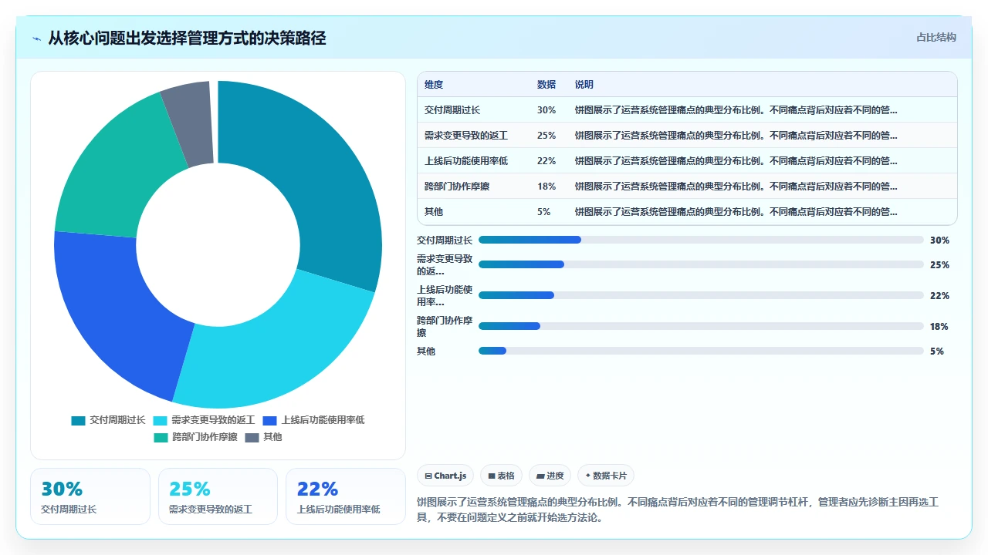Screen dimensions: 988x555
Task: Click the Chart.js chip
Action: (445, 476)
